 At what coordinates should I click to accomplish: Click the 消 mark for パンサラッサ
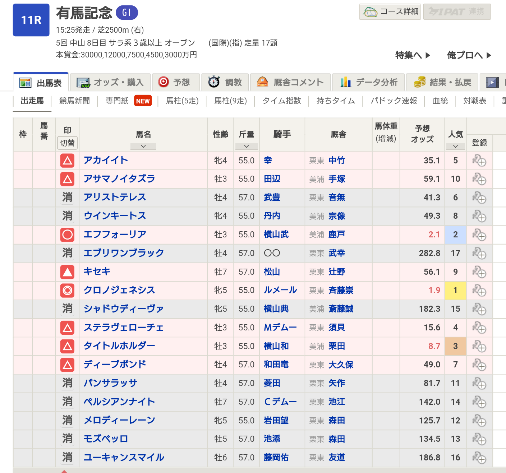pyautogui.click(x=67, y=383)
